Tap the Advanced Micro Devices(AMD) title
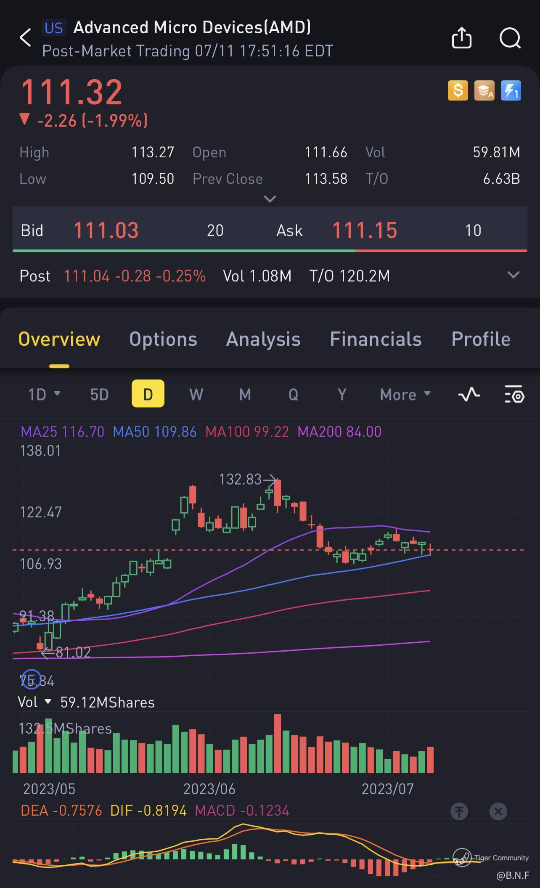The height and width of the screenshot is (888, 540). point(192,28)
